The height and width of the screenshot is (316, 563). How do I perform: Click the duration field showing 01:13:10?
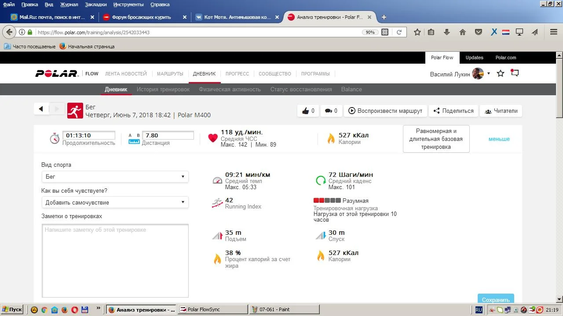point(89,135)
